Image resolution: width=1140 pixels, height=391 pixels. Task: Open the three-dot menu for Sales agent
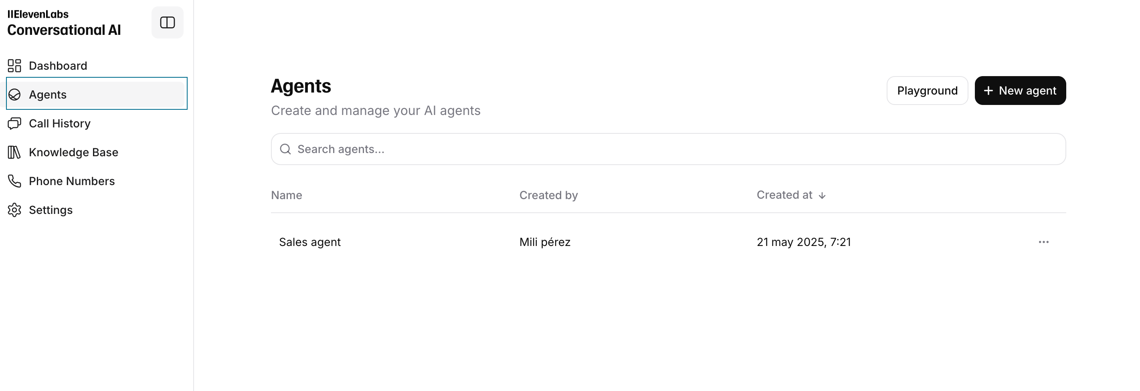[x=1043, y=242]
